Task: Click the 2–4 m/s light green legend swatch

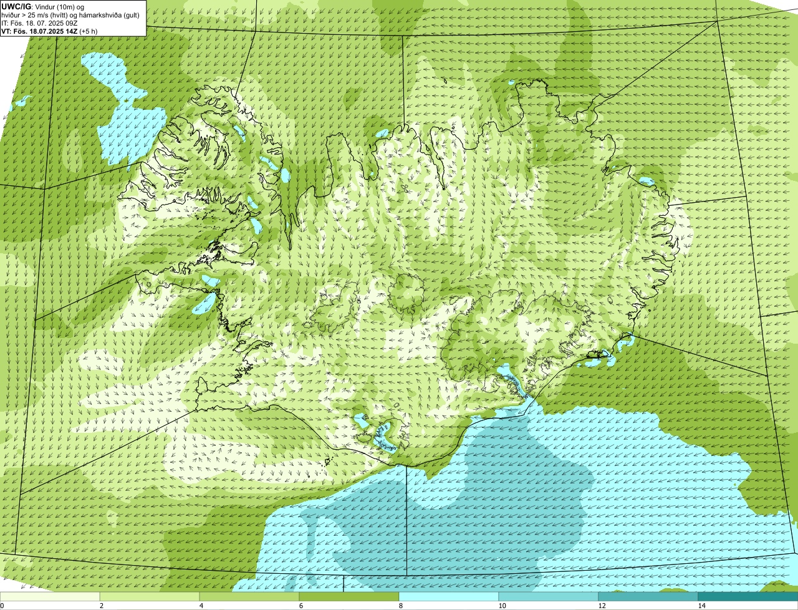Action: pos(150,597)
